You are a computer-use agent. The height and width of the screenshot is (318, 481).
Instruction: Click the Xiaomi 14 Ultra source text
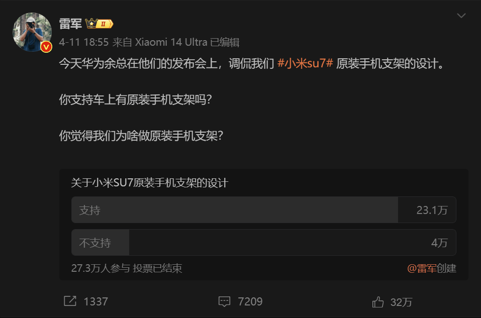[x=171, y=42]
